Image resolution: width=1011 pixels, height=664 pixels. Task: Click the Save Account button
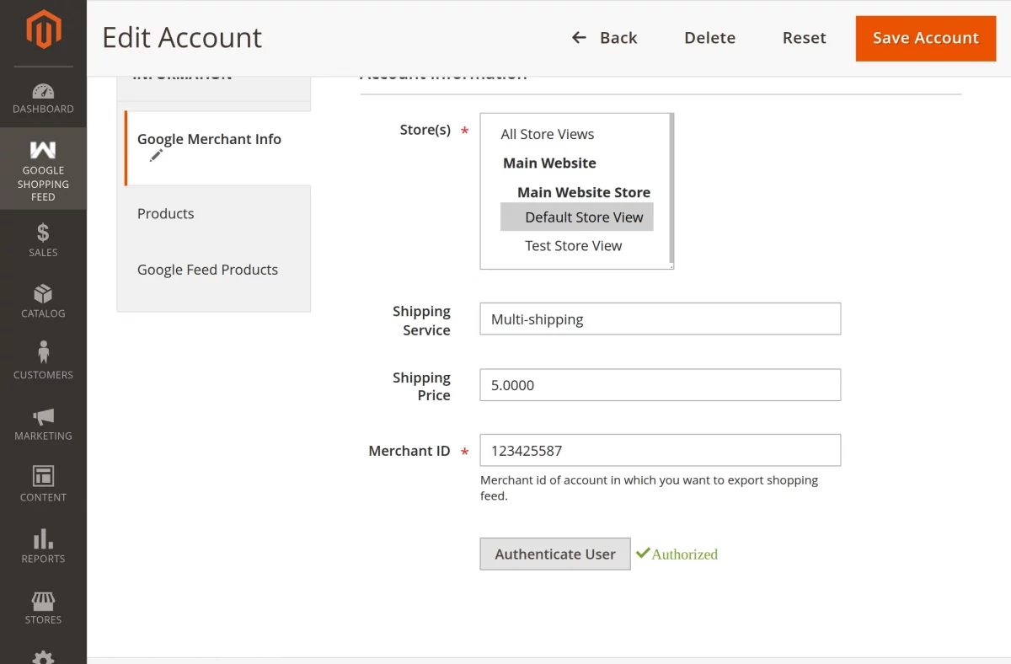(x=925, y=38)
